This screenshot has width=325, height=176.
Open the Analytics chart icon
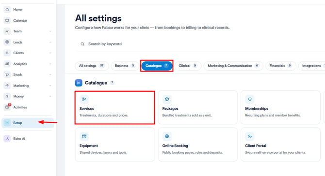[7, 64]
